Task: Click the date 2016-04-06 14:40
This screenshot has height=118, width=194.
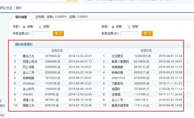Action: pos(170,105)
